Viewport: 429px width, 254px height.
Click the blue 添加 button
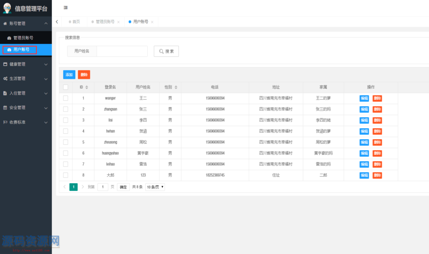click(x=69, y=75)
